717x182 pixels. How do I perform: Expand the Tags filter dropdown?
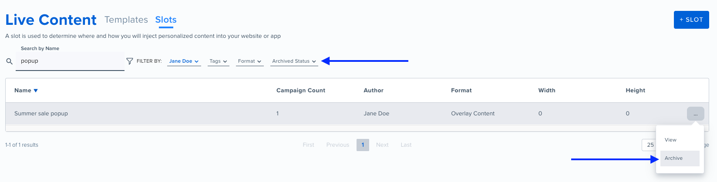(218, 61)
